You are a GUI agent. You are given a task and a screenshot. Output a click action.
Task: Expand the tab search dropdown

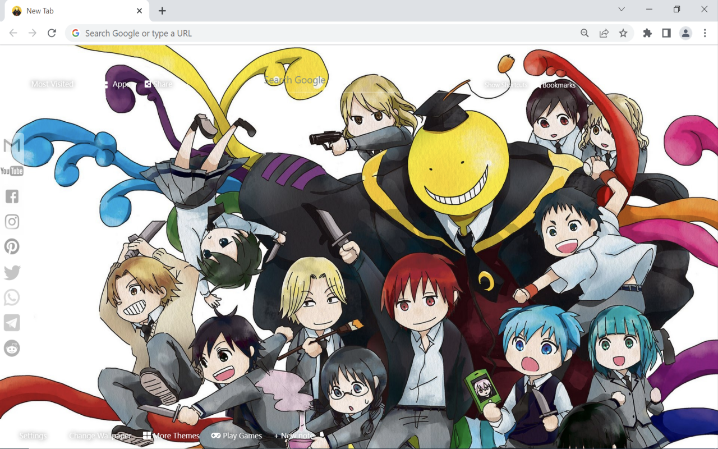(x=622, y=9)
